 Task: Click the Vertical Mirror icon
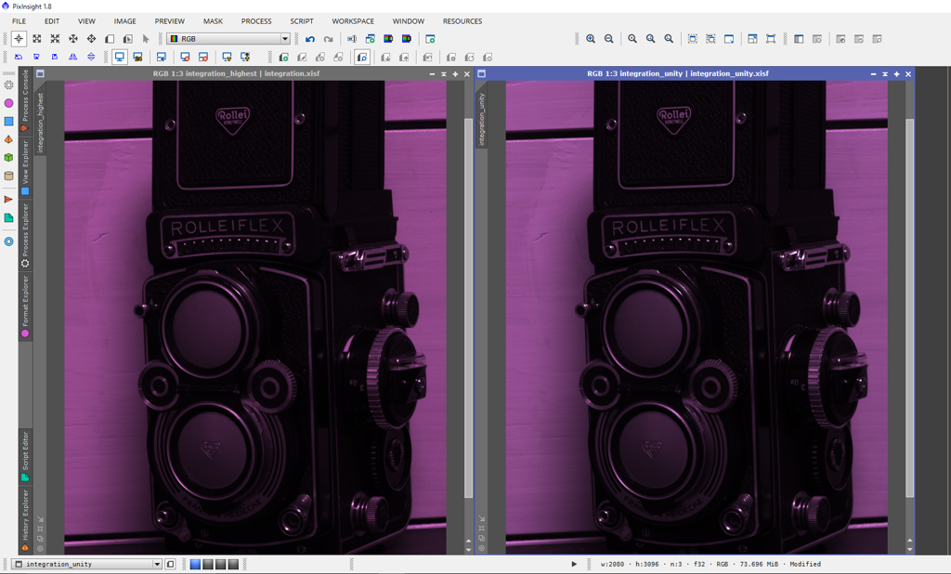point(91,57)
